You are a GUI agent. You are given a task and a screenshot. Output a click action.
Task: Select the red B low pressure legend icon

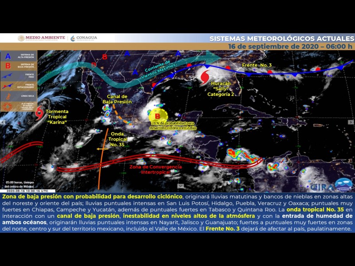(8, 66)
